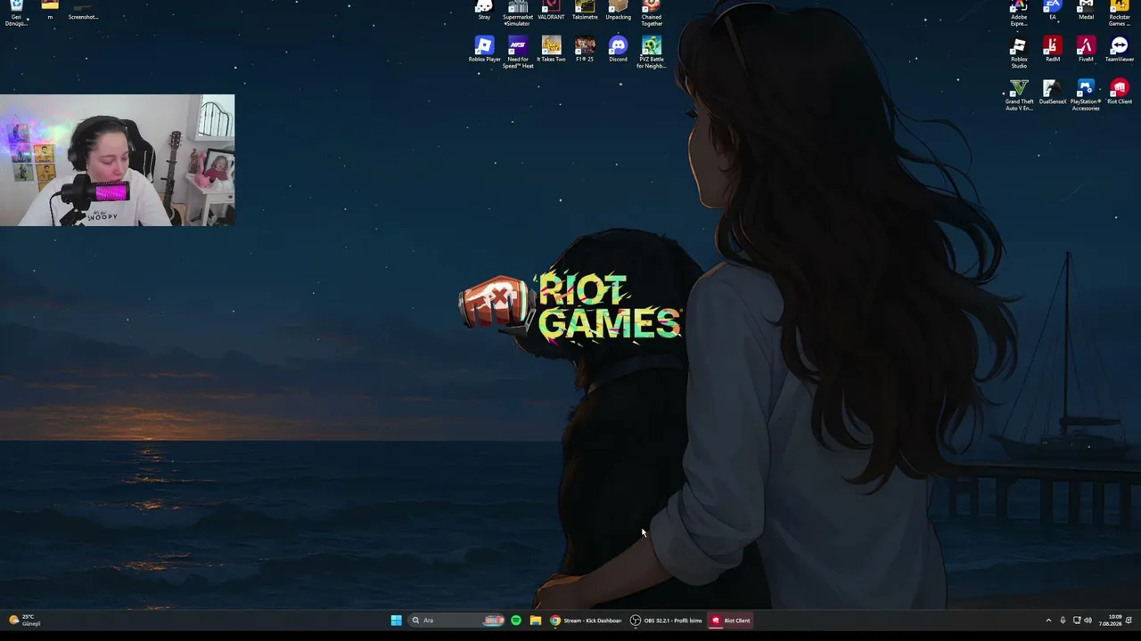1141x641 pixels.
Task: Click the webcam overlay thumbnail
Action: pyautogui.click(x=118, y=160)
